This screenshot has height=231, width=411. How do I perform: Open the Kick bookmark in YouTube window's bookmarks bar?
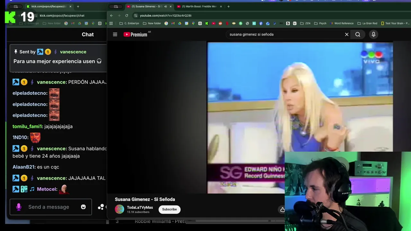pyautogui.click(x=207, y=23)
